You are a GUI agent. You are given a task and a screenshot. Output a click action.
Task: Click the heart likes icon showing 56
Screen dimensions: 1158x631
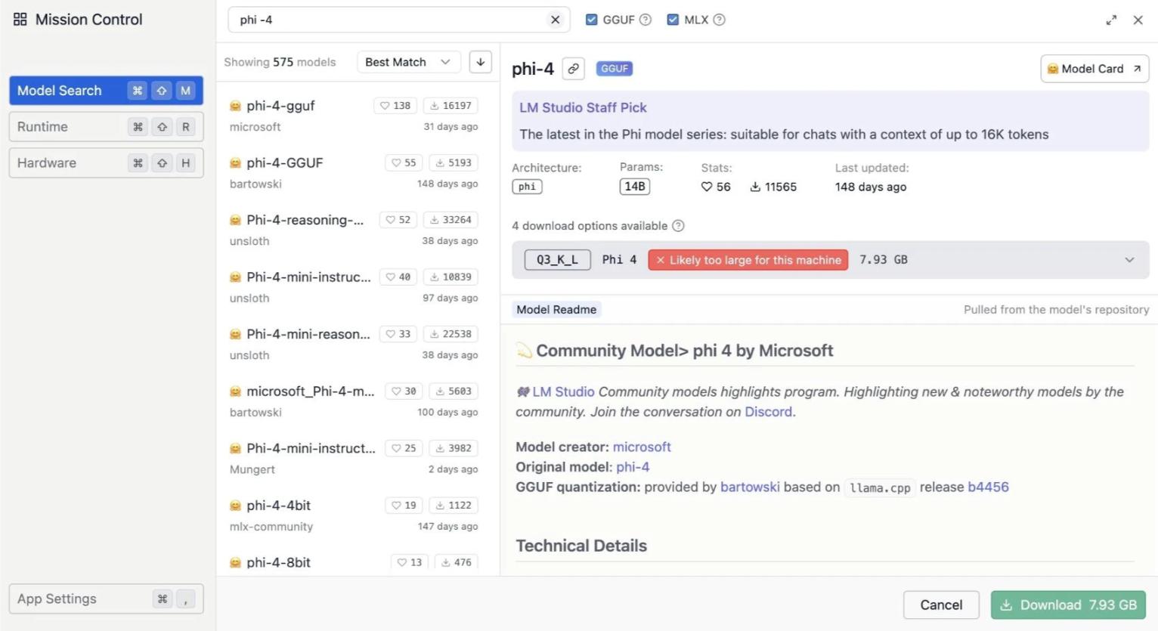[x=707, y=187]
